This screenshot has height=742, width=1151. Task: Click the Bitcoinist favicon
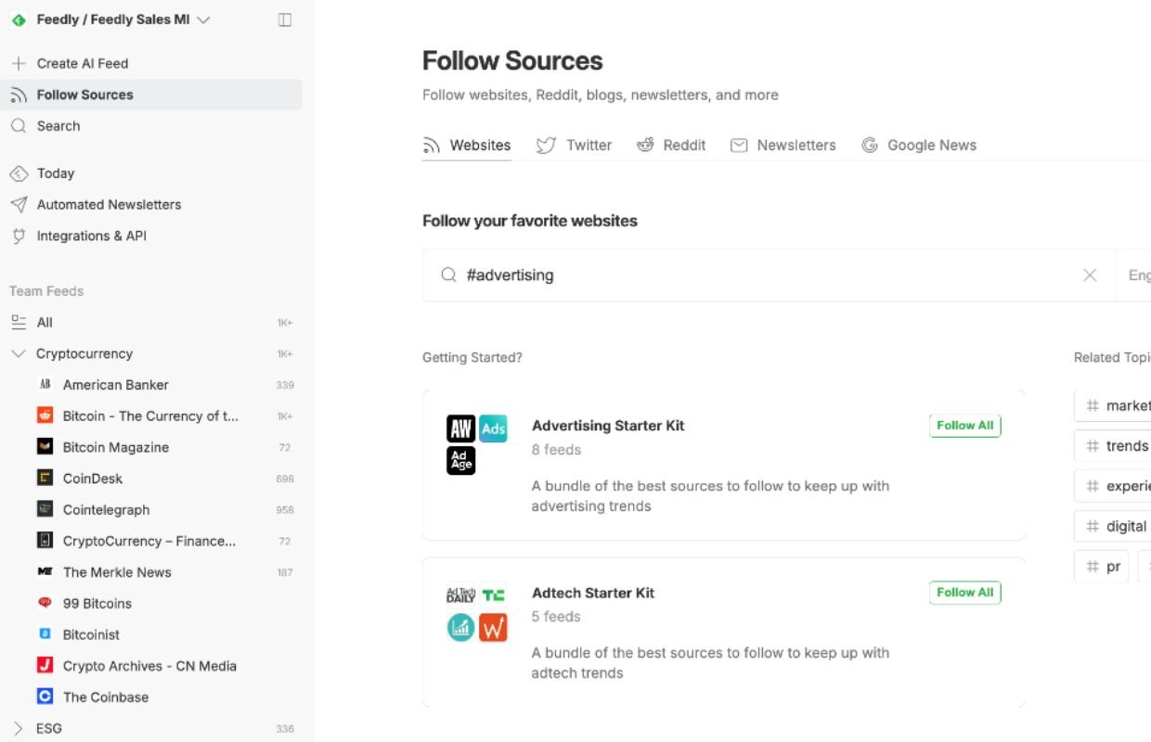coord(45,634)
